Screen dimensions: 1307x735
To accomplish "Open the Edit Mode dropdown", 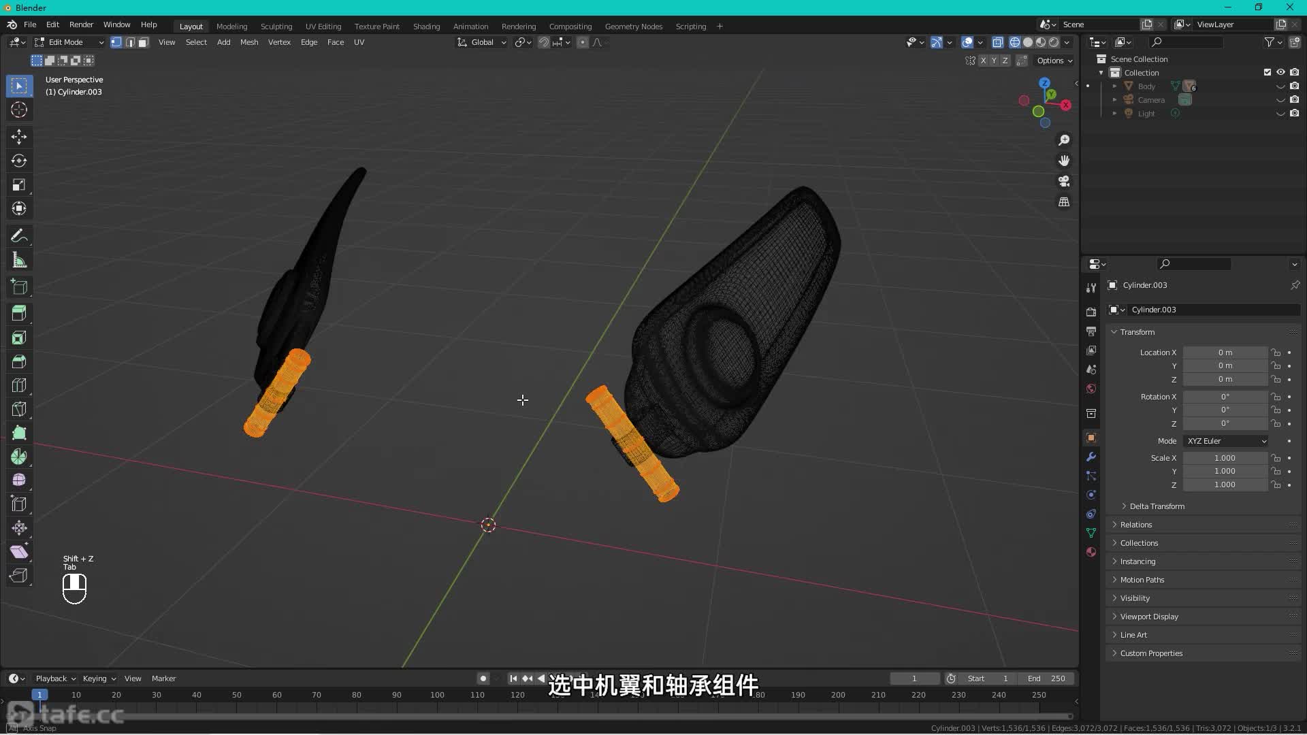I will [x=69, y=42].
